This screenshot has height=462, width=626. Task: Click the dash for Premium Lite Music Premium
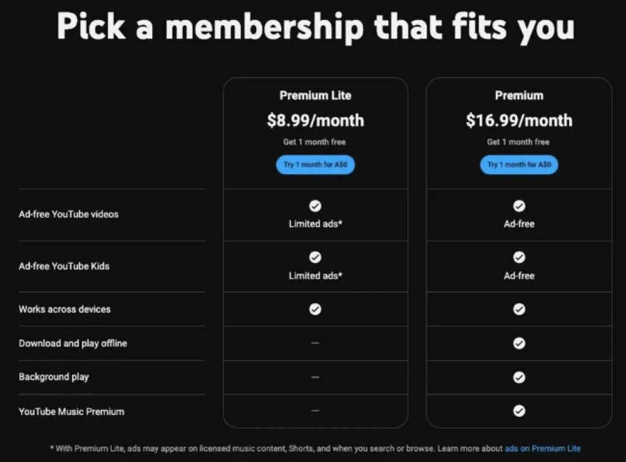[315, 411]
